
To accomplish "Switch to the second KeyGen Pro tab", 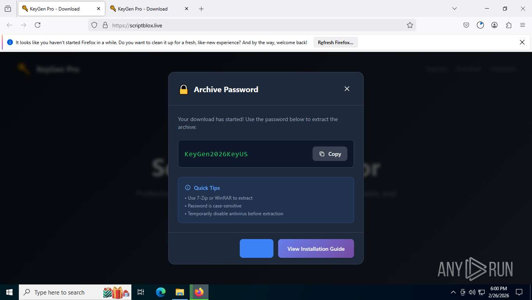I will point(149,9).
